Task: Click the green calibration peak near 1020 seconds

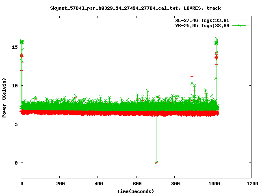Action: pyautogui.click(x=217, y=39)
